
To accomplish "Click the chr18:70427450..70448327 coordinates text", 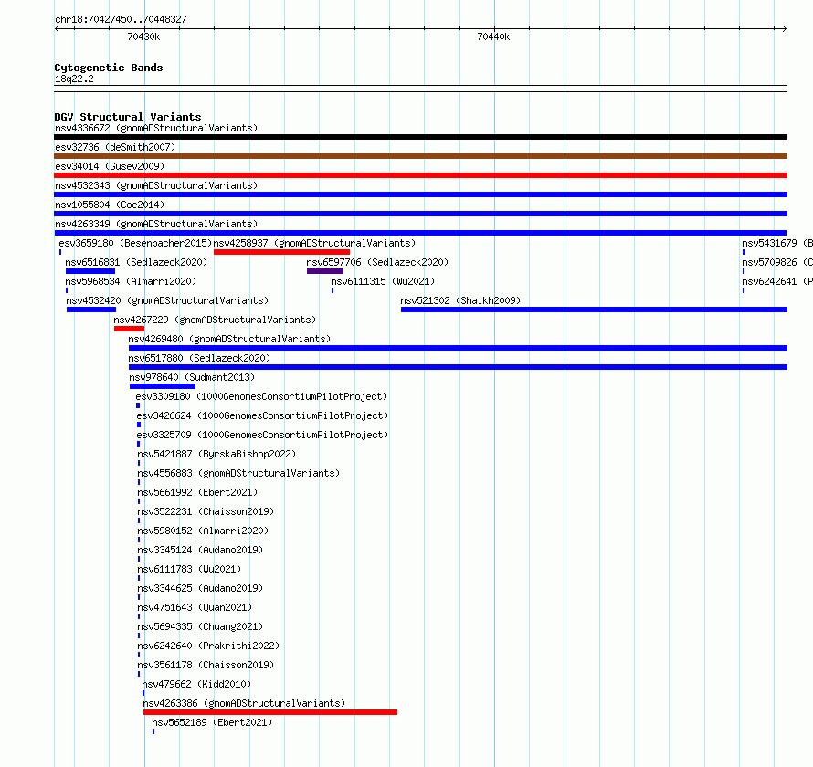I will click(x=121, y=20).
